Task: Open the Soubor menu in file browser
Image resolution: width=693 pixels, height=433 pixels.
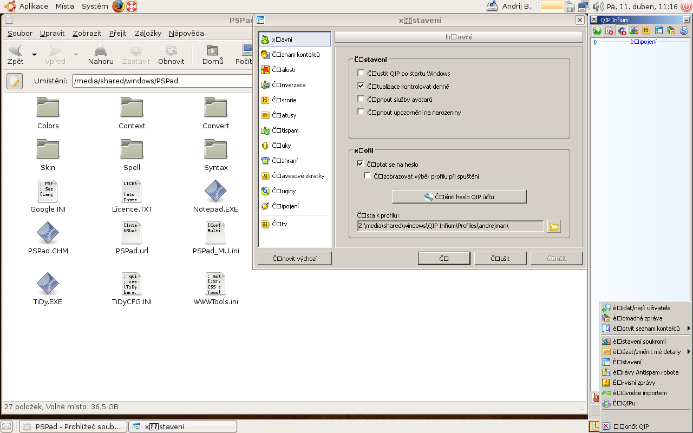Action: pos(20,33)
